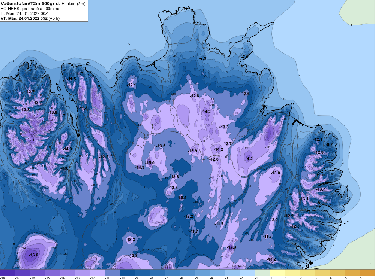Click the "(+5 h)" forecast offset text
This screenshot has width=375, height=280.
(54, 18)
